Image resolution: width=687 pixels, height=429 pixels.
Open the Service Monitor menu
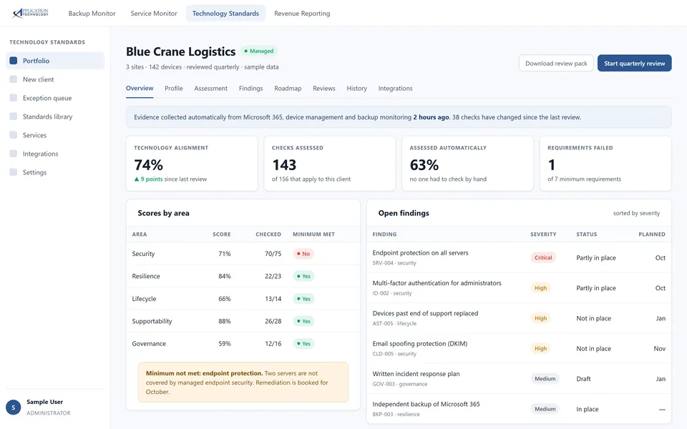click(x=154, y=14)
